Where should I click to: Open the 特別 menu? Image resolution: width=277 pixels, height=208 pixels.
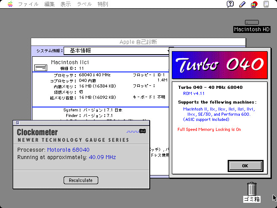tap(103, 4)
